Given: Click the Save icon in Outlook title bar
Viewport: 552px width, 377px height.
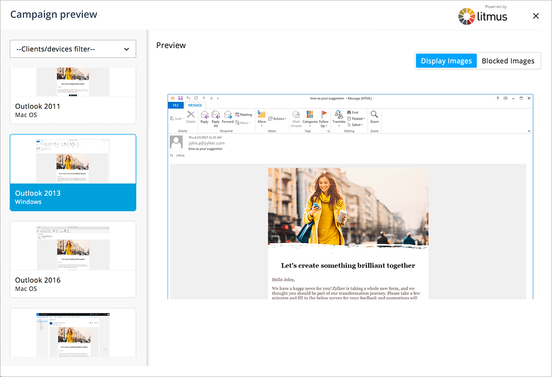Looking at the screenshot, I should coord(180,98).
